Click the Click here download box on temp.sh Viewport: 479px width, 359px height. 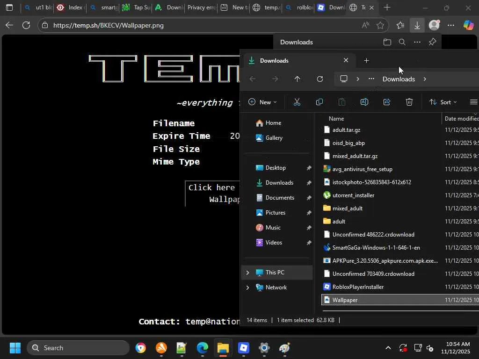pyautogui.click(x=213, y=194)
